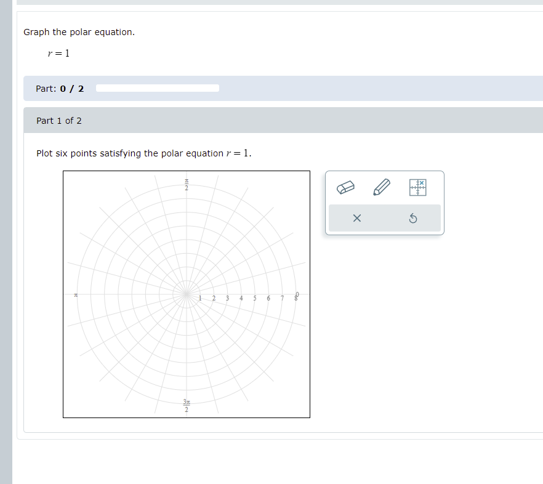Click the 'Graph the polar equation.' text
The width and height of the screenshot is (543, 484).
(79, 32)
